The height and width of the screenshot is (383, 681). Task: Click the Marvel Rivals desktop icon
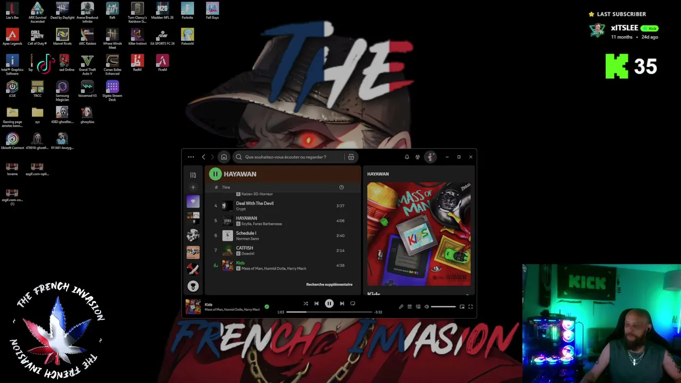(62, 37)
